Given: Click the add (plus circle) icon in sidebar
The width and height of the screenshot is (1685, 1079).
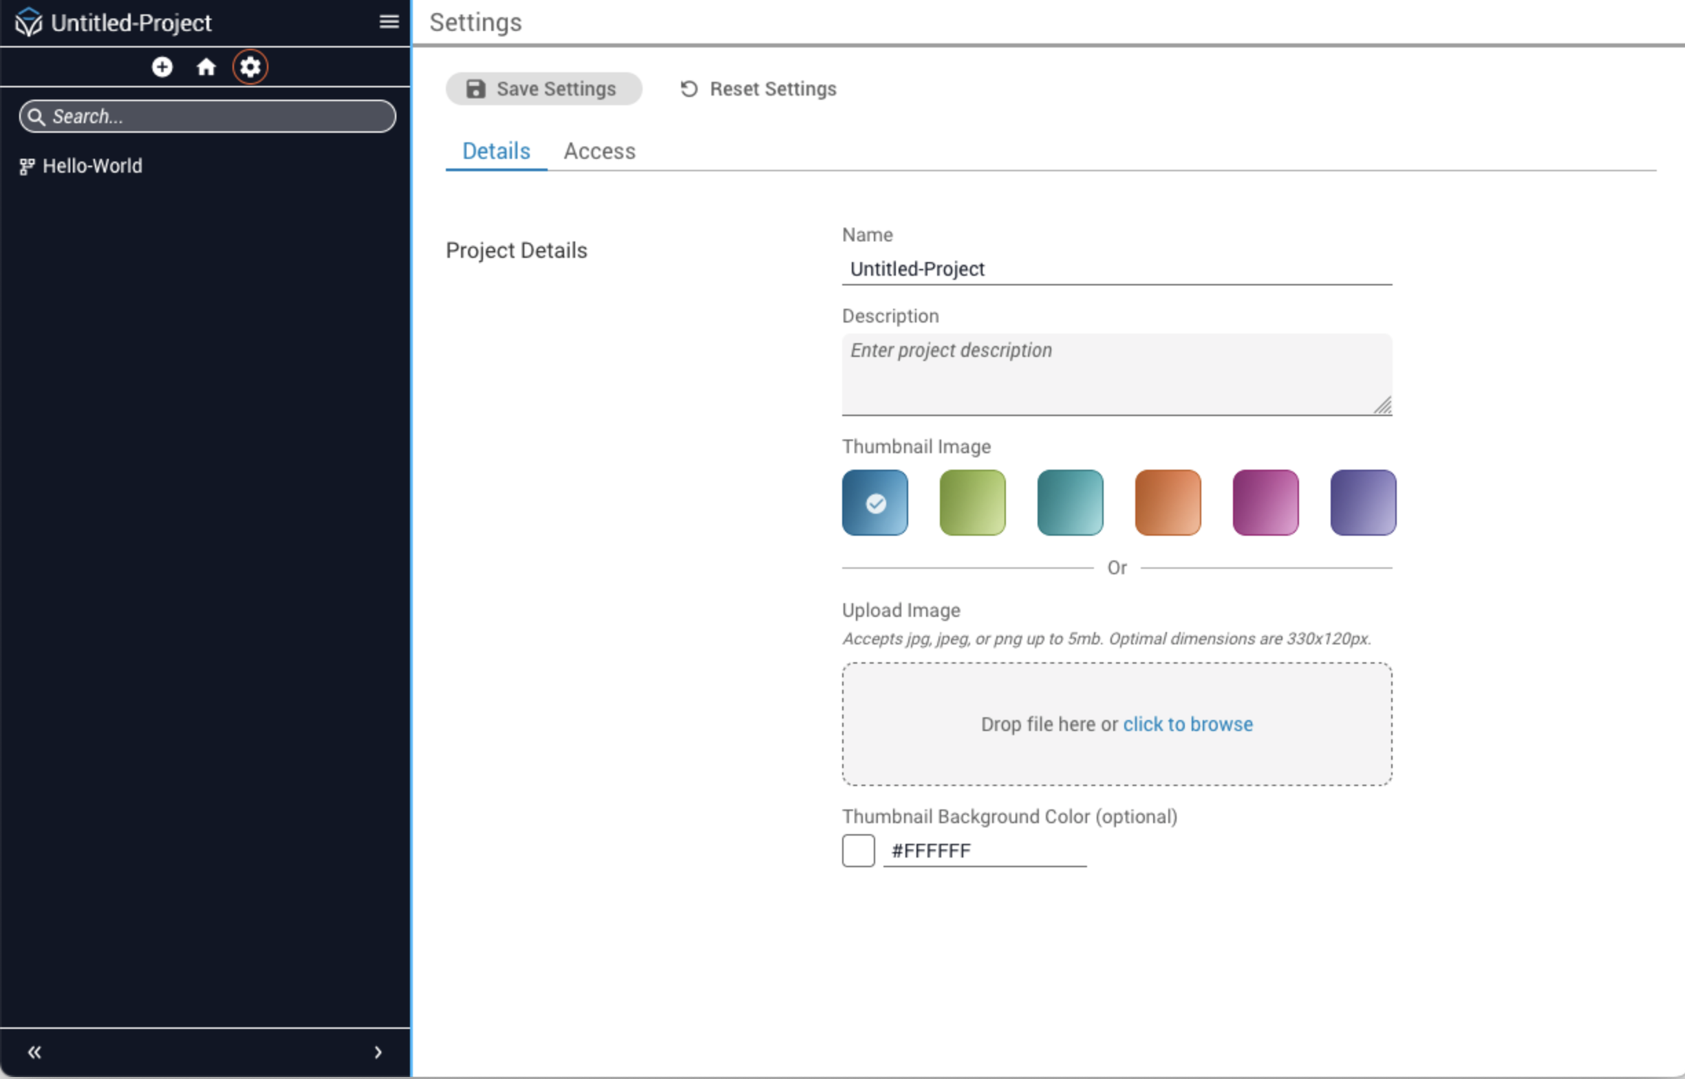Looking at the screenshot, I should tap(162, 67).
